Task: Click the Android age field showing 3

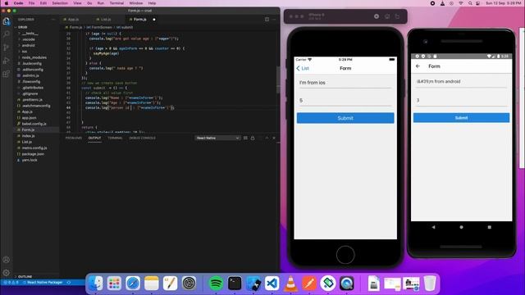Action: click(461, 100)
